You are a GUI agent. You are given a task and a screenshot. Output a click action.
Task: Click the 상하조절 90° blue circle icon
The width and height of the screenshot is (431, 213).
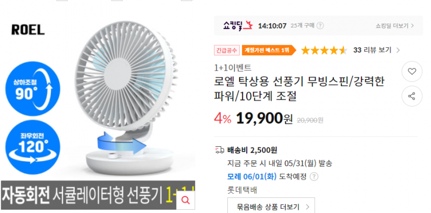coord(33,89)
